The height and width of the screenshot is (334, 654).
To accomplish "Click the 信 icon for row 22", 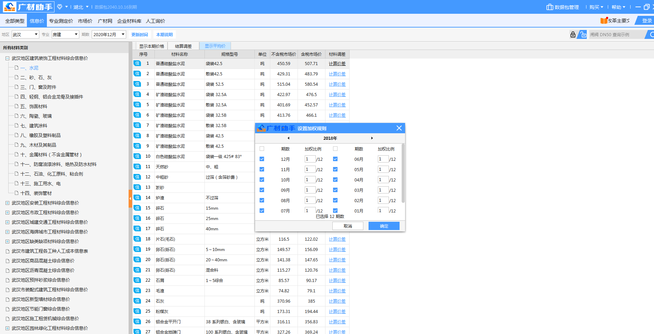I will [x=137, y=280].
